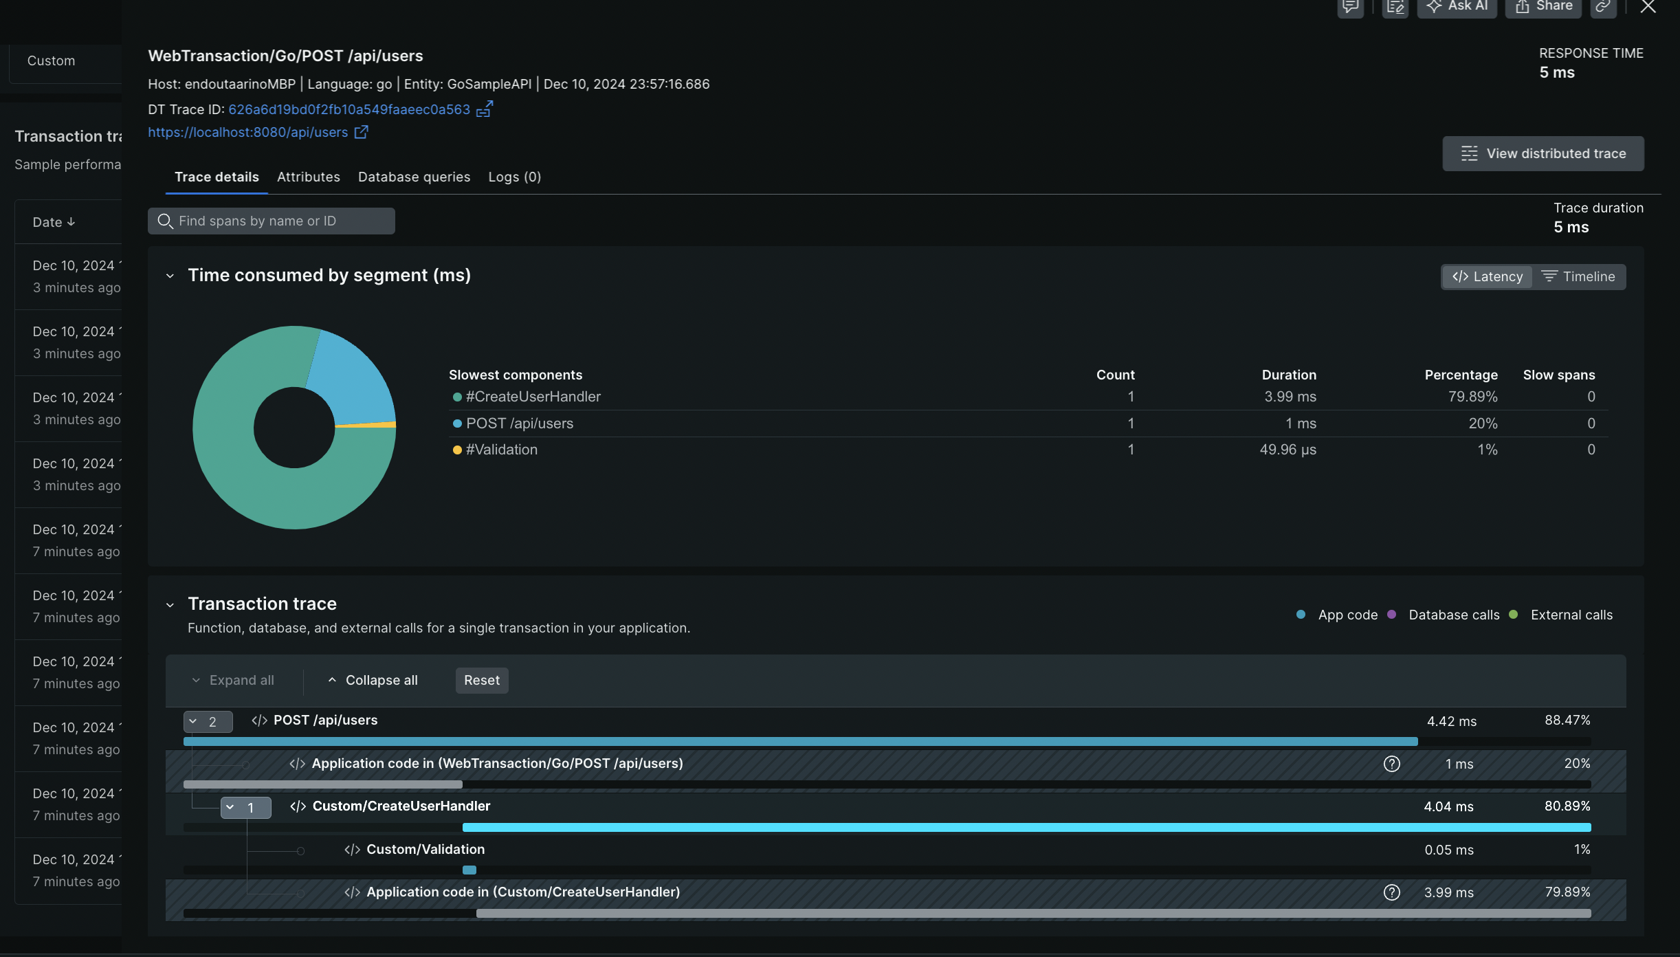This screenshot has height=957, width=1680.
Task: Click the edit notes icon
Action: point(1395,7)
